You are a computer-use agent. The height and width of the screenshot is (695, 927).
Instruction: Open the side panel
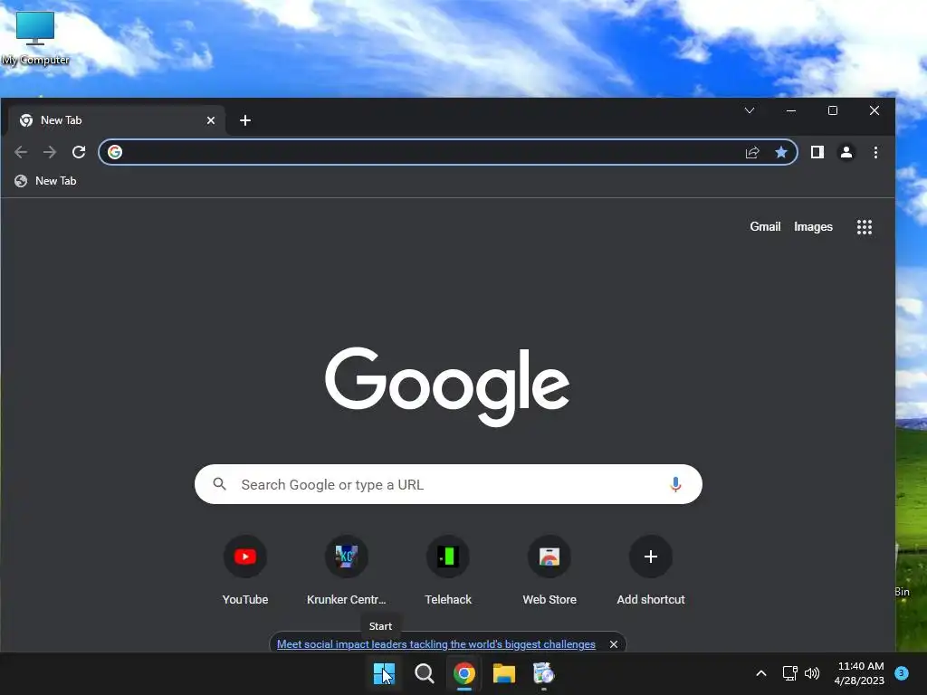click(x=817, y=152)
